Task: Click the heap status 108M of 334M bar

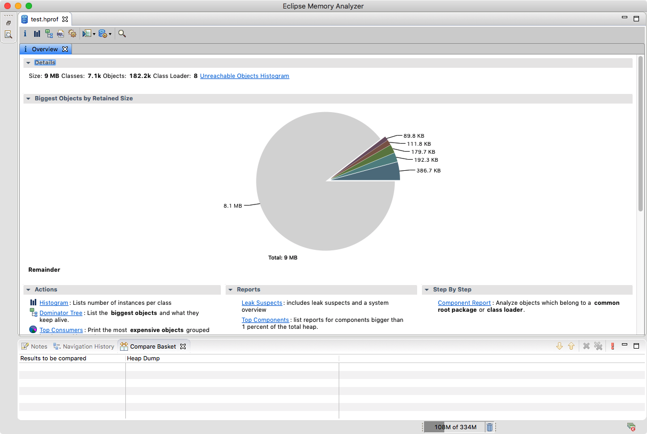Action: tap(455, 427)
